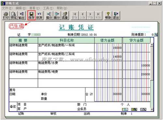Click the 删分 delete entry icon
Image resolution: width=163 pixels, height=120 pixels.
pos(57,16)
